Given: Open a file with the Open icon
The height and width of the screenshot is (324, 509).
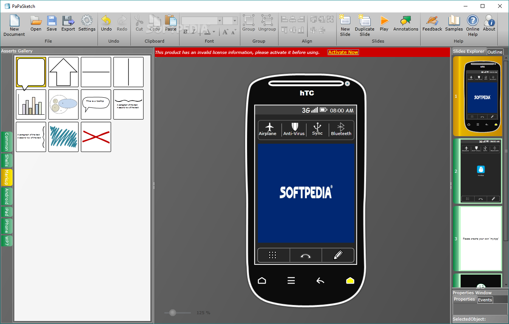Looking at the screenshot, I should pos(36,23).
